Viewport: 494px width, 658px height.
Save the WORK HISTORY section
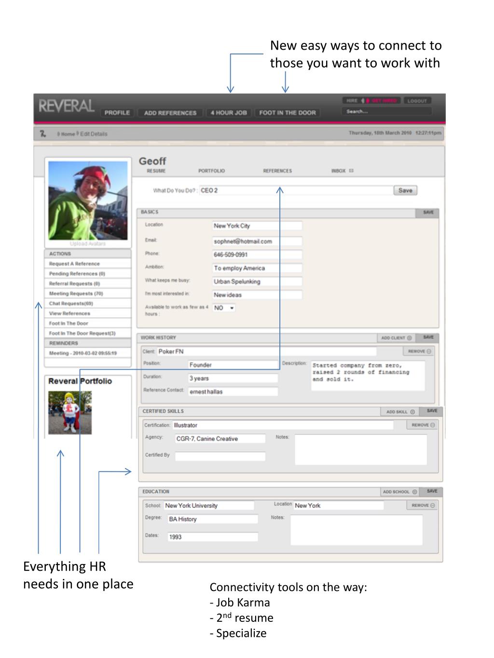(x=428, y=337)
